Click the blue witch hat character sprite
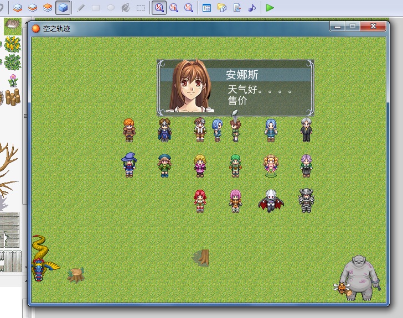The width and height of the screenshot is (403, 318). 129,165
